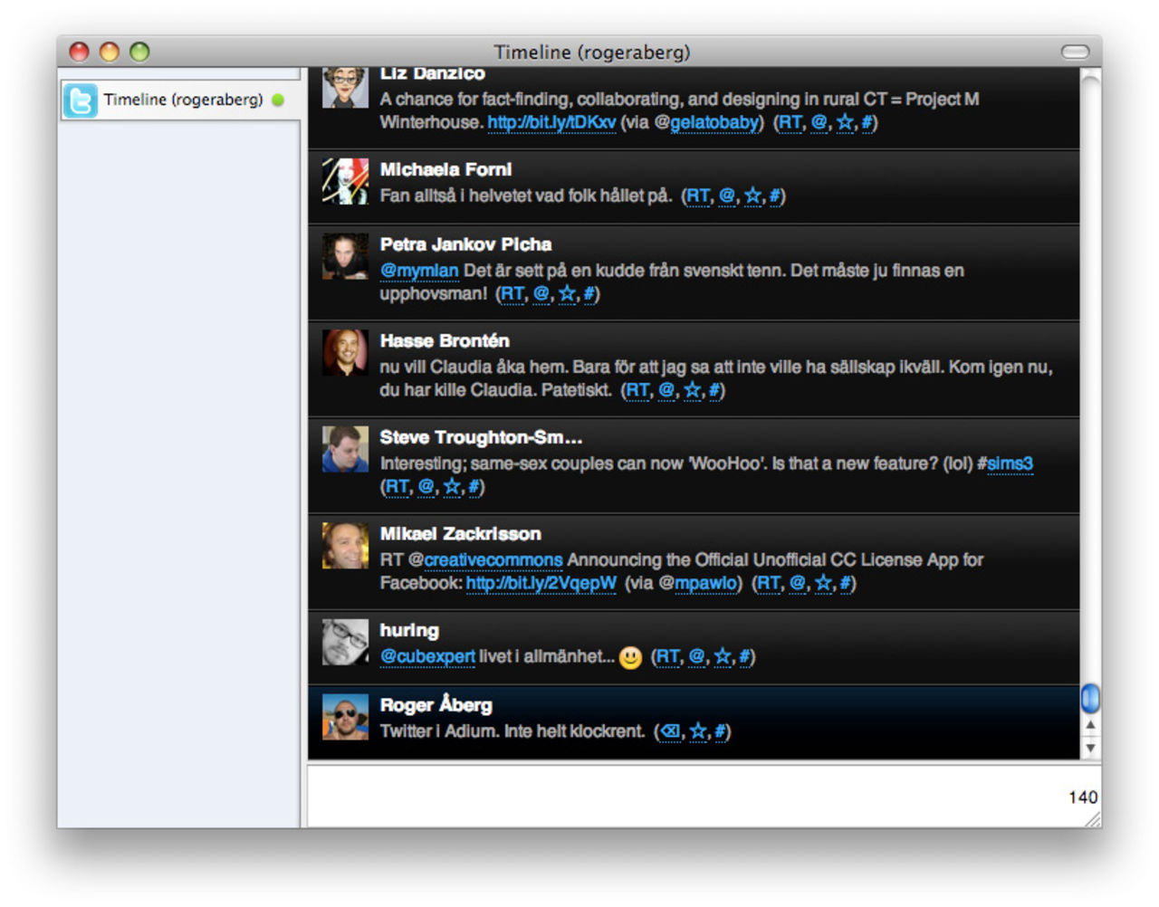Delete Roger Åberg's tweet using delete icon
Screen dimensions: 1159x907
point(670,731)
